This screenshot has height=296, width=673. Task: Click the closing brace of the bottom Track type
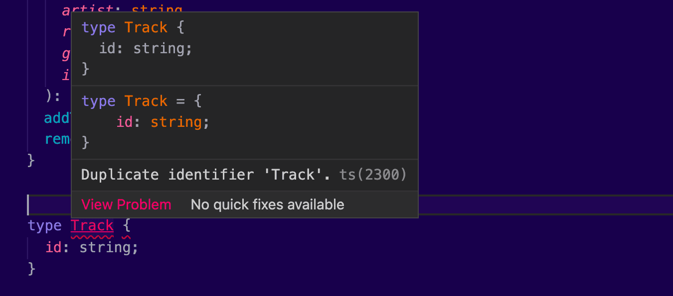pos(31,269)
